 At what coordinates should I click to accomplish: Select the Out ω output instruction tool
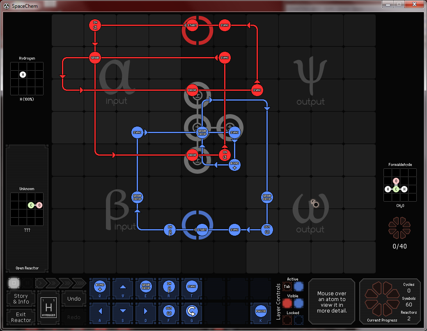[x=168, y=311]
